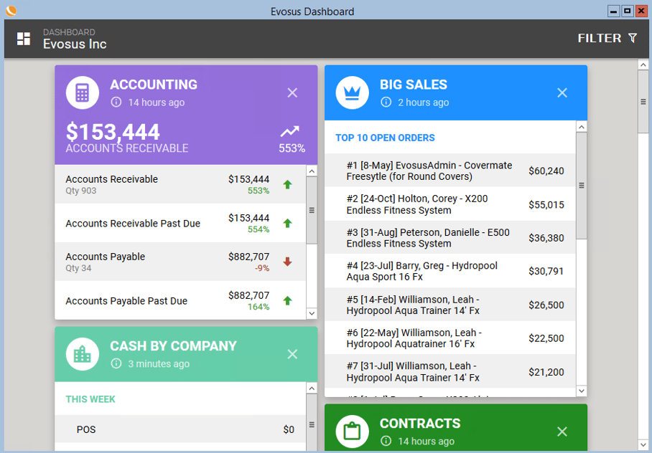Click the Evosus Inc company name
Image resolution: width=652 pixels, height=453 pixels.
point(75,44)
